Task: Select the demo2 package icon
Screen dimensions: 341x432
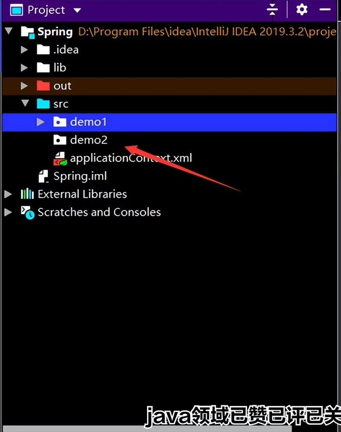Action: pos(60,140)
